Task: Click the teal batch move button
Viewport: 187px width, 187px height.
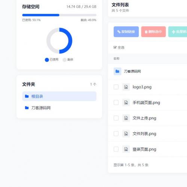Action: point(178,32)
